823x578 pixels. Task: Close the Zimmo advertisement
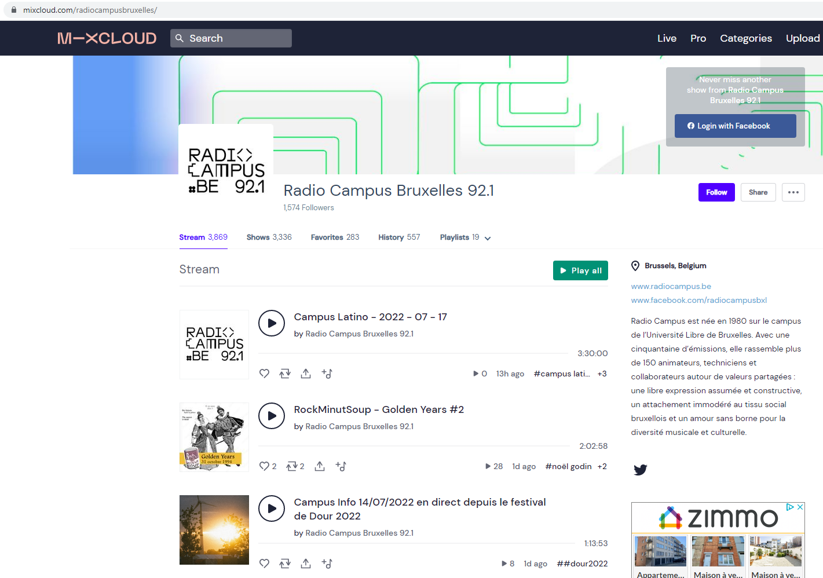800,507
